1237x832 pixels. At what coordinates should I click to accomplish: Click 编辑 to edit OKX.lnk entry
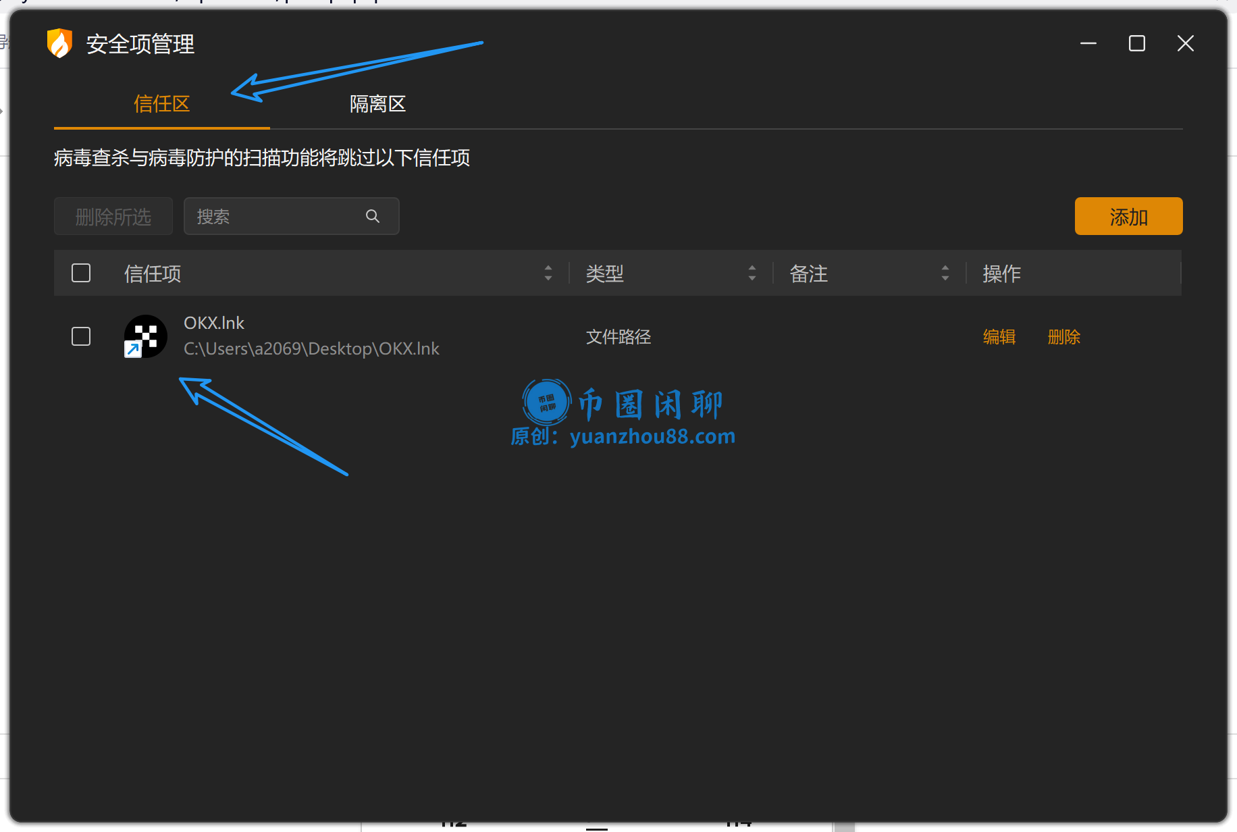click(x=999, y=337)
